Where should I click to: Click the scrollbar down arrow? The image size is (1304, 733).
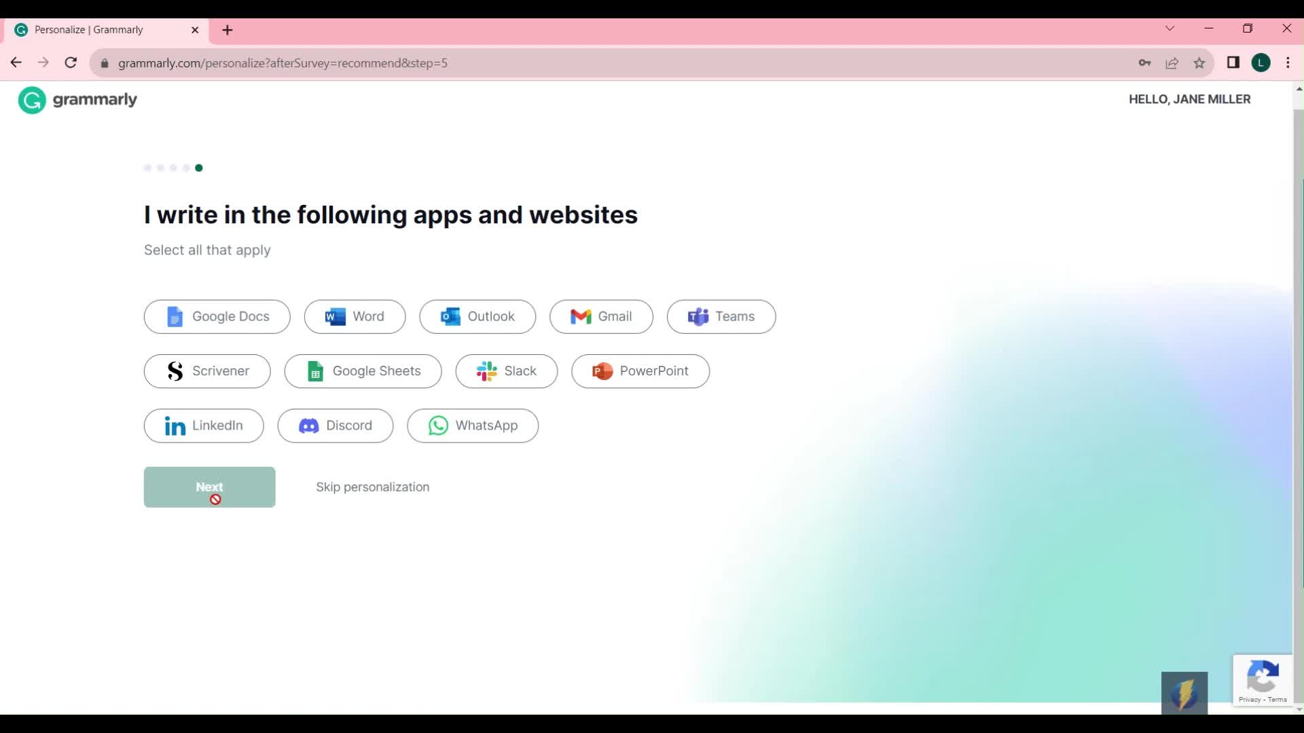1299,709
